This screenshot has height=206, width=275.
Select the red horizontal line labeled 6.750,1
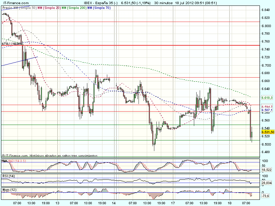click(137, 45)
